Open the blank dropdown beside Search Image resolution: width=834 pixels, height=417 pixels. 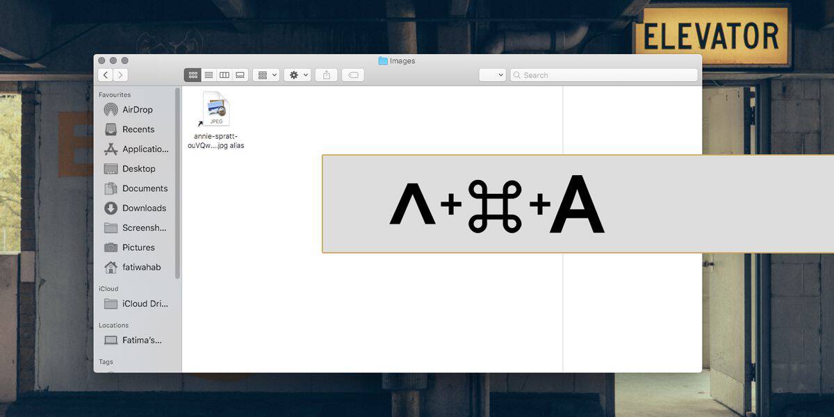tap(492, 75)
